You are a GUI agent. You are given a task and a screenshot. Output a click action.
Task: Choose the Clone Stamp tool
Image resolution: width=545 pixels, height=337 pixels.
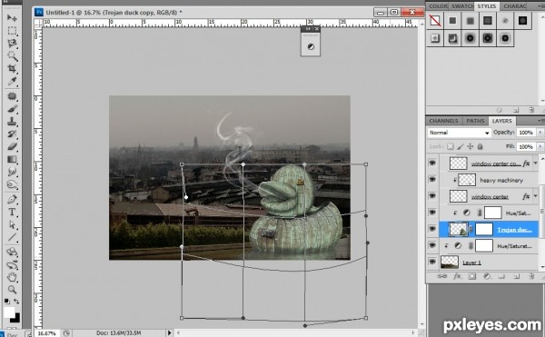(x=12, y=121)
